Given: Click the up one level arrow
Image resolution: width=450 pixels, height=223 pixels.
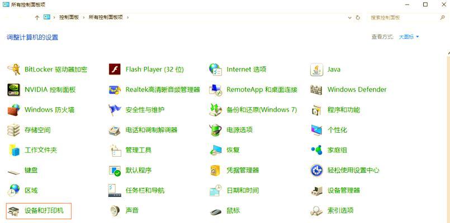Looking at the screenshot, I should tap(37, 17).
